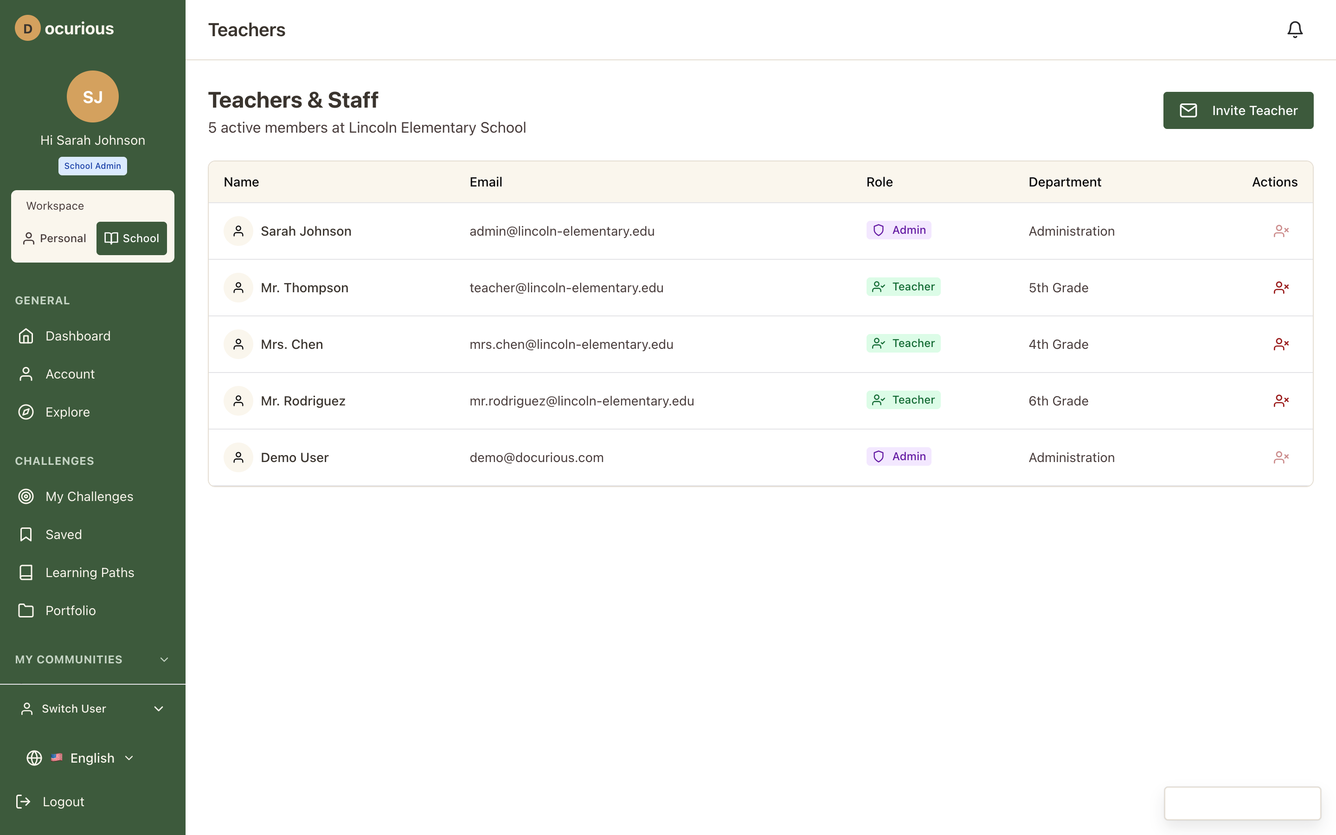Click the Teacher role badge for Mrs. Chen
The height and width of the screenshot is (835, 1336).
click(903, 343)
